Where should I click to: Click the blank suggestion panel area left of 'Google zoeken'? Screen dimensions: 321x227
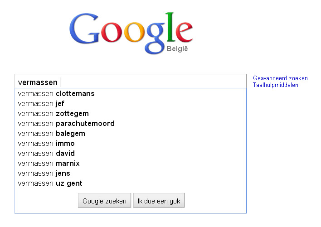(x=45, y=201)
